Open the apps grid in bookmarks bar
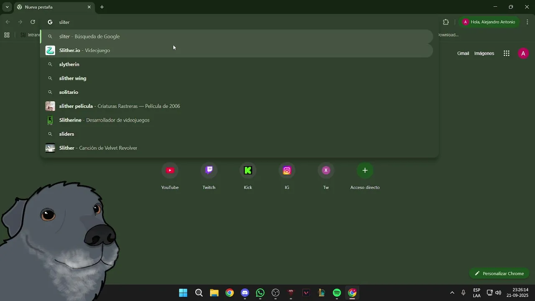Screen dimensions: 535x301 7,35
